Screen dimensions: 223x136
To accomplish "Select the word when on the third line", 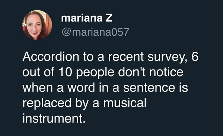I will tap(38, 87).
